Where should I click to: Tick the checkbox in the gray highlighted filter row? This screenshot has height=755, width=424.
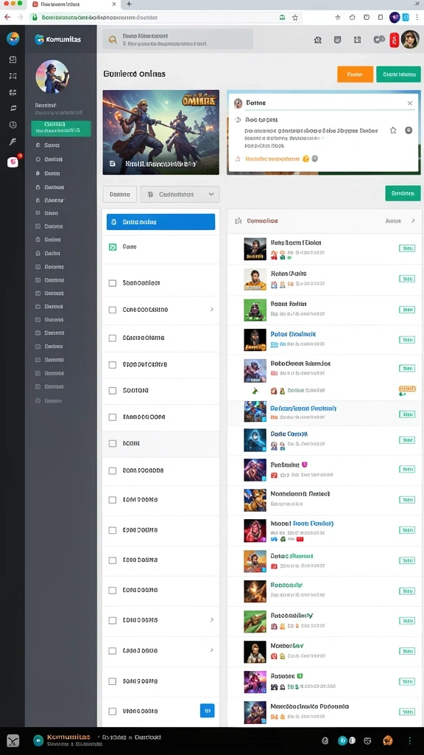[113, 443]
